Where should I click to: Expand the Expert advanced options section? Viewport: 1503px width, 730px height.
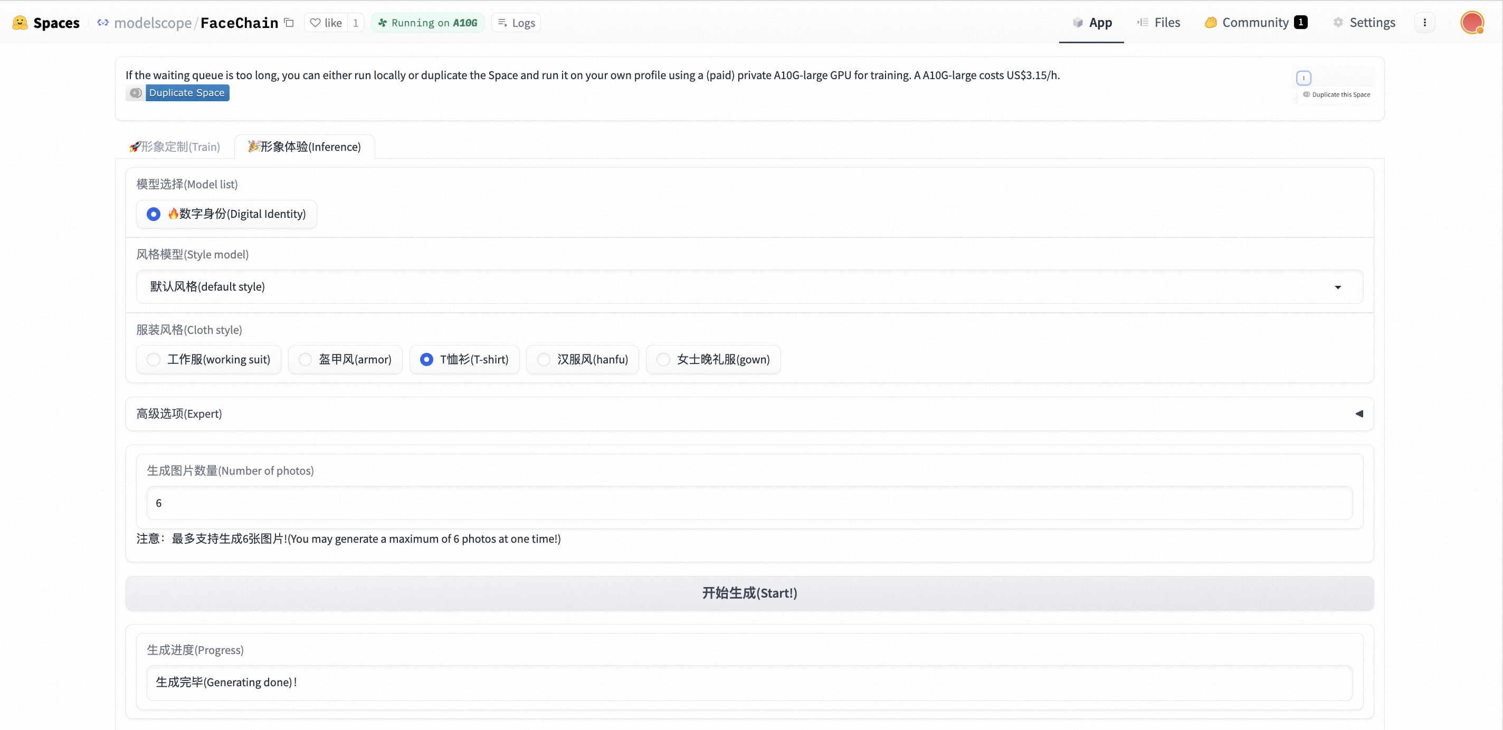pyautogui.click(x=749, y=414)
